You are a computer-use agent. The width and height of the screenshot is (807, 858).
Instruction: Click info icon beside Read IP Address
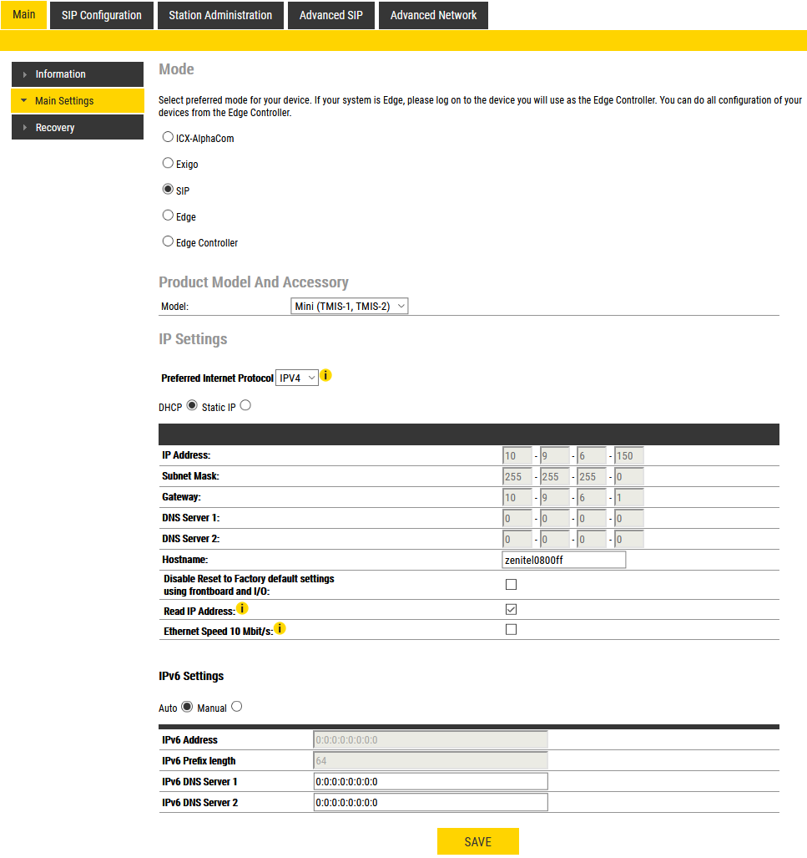click(x=242, y=608)
